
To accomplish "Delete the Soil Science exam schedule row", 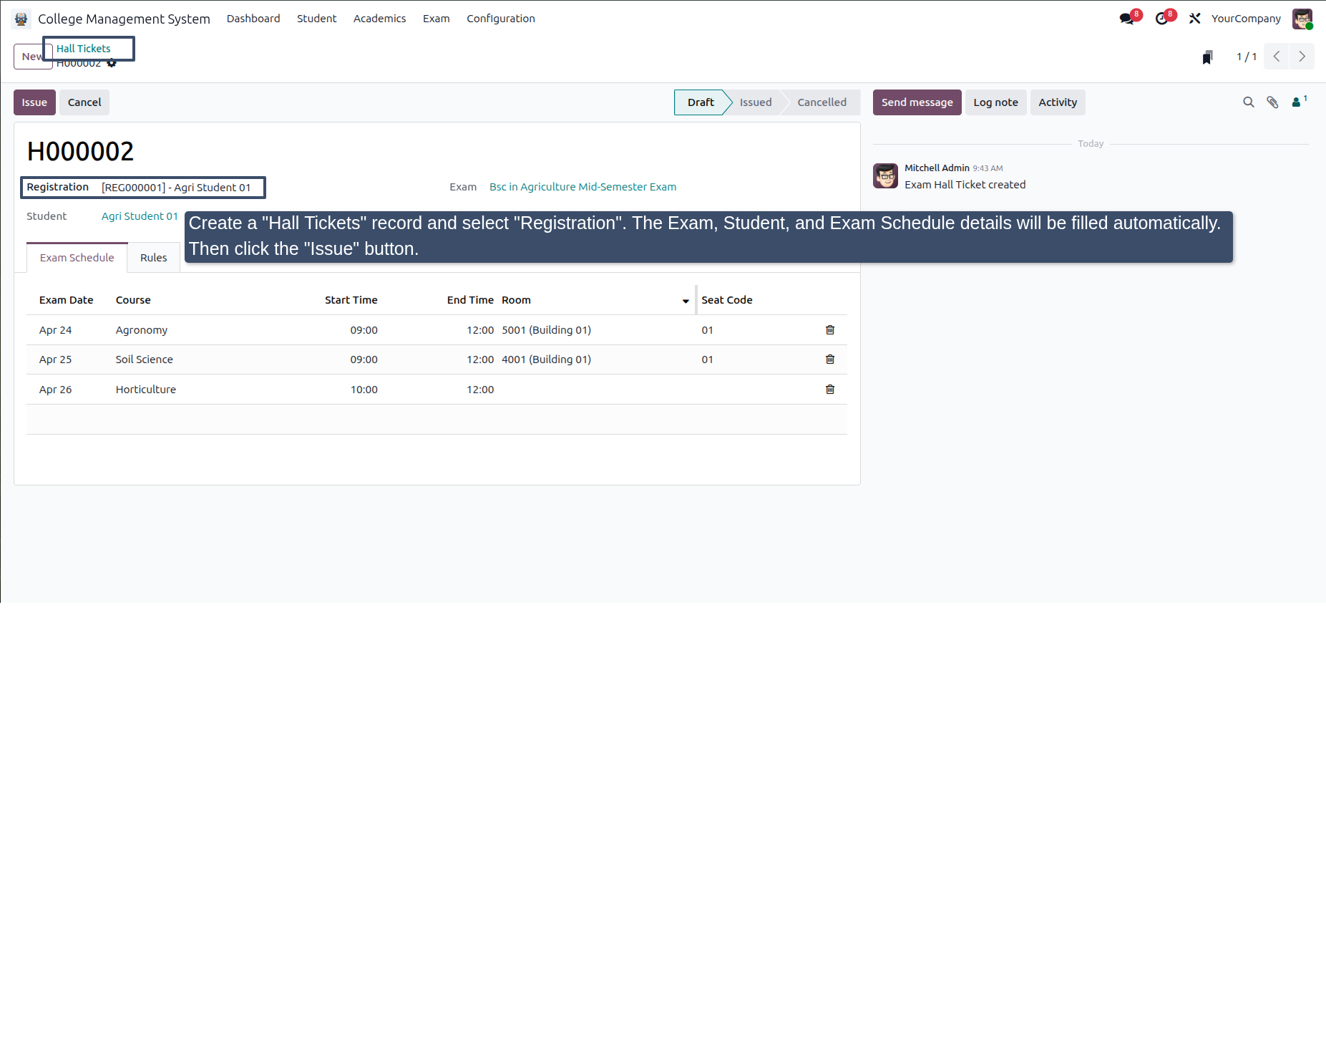I will pos(830,359).
